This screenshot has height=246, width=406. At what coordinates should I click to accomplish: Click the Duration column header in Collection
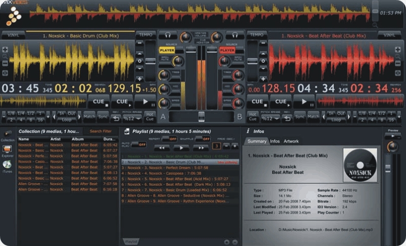click(110, 138)
